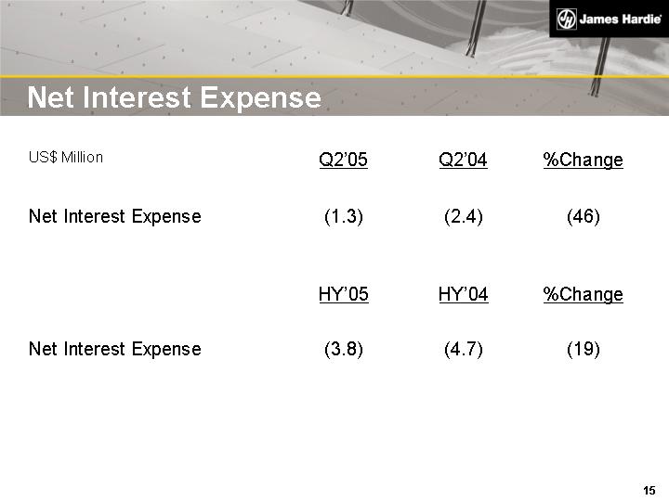This screenshot has height=501, width=669.
Task: Click the (46) percent change value
Action: point(583,217)
